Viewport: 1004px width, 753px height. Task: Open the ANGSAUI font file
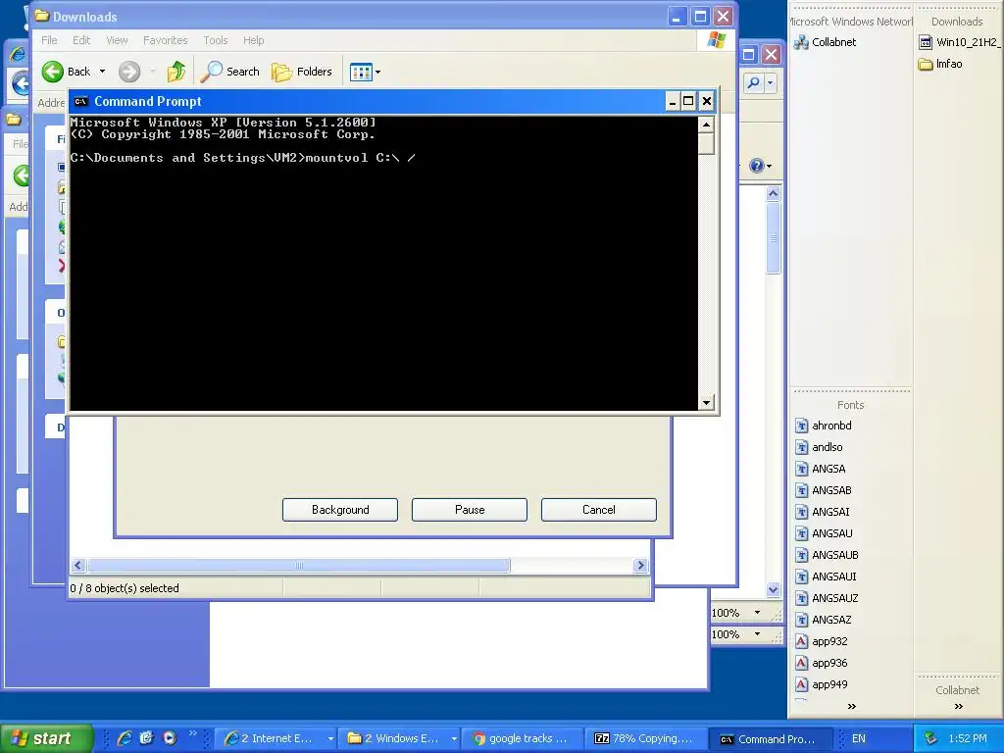point(826,577)
